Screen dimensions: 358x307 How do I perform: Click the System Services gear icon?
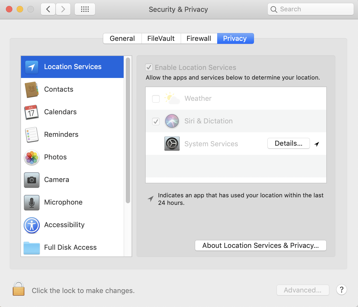pos(172,144)
